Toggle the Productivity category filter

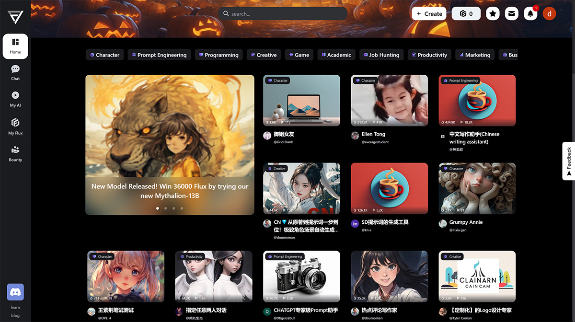pyautogui.click(x=429, y=55)
